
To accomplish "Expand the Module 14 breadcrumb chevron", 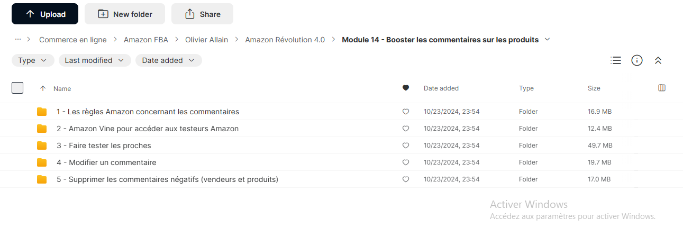I will point(547,40).
